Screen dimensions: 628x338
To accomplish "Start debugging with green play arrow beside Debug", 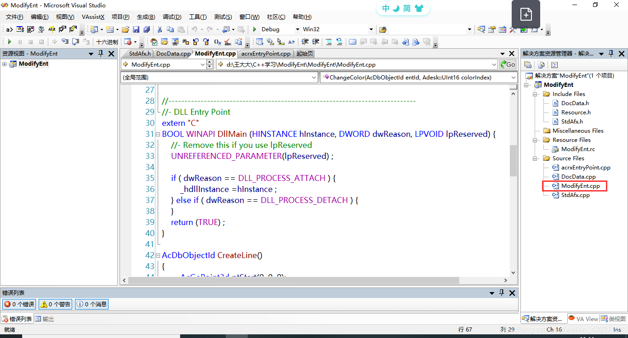I will point(255,29).
